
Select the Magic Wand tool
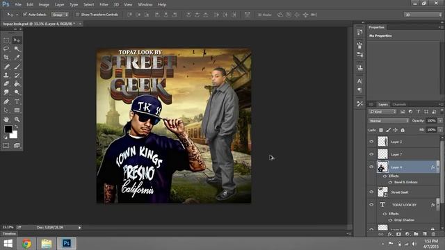[17, 49]
